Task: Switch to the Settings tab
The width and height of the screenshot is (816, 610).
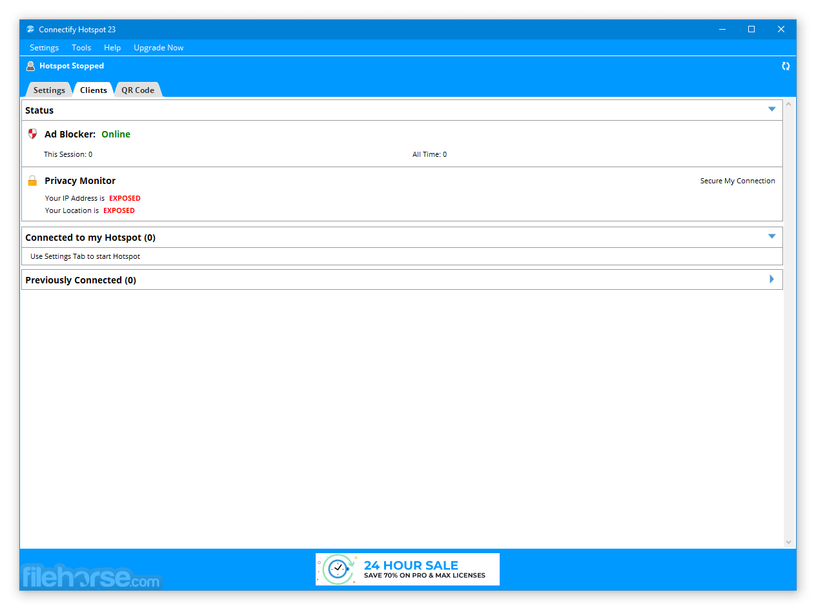Action: pyautogui.click(x=49, y=90)
